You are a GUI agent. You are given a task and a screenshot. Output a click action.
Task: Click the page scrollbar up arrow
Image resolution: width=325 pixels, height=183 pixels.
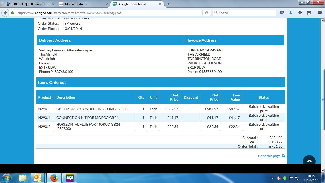[x=323, y=20]
